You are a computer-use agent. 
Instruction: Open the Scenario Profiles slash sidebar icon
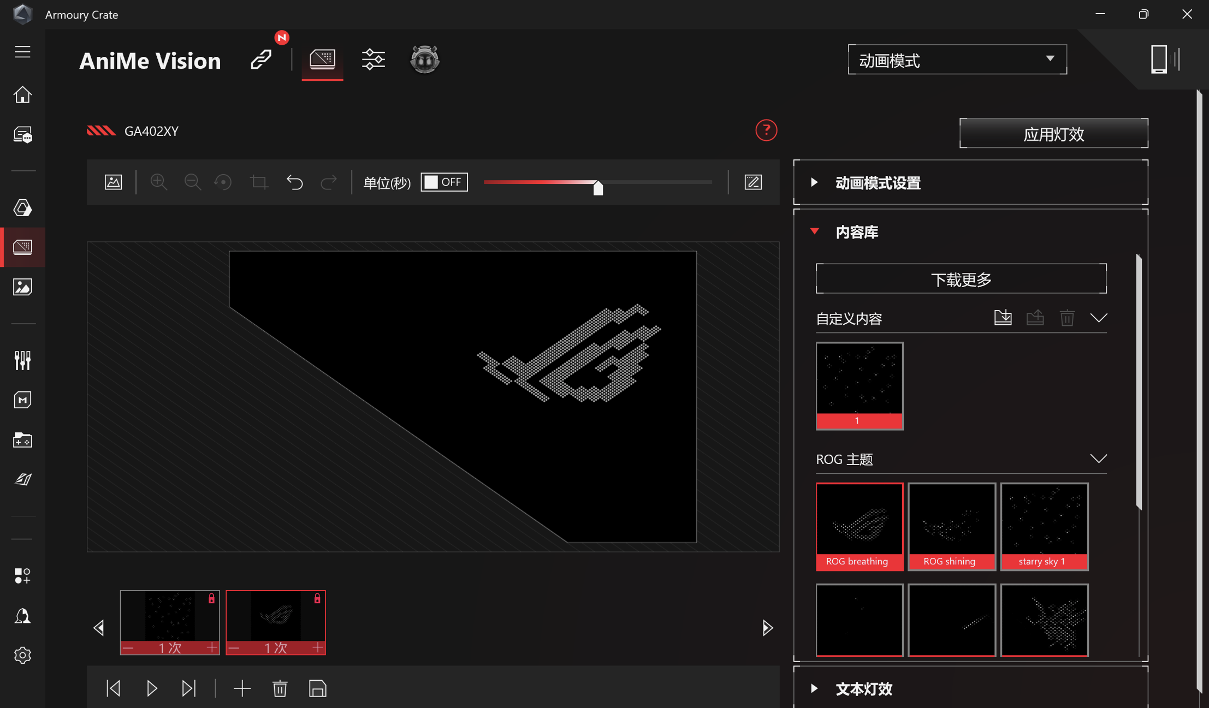[x=22, y=479]
